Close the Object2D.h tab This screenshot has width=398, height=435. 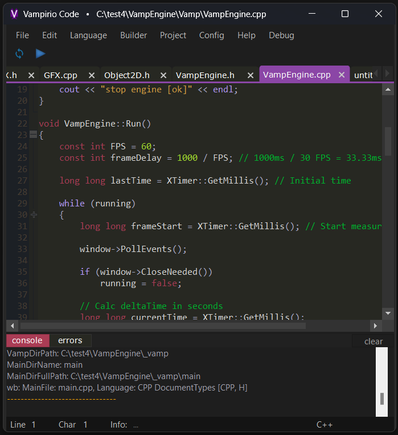pyautogui.click(x=163, y=75)
